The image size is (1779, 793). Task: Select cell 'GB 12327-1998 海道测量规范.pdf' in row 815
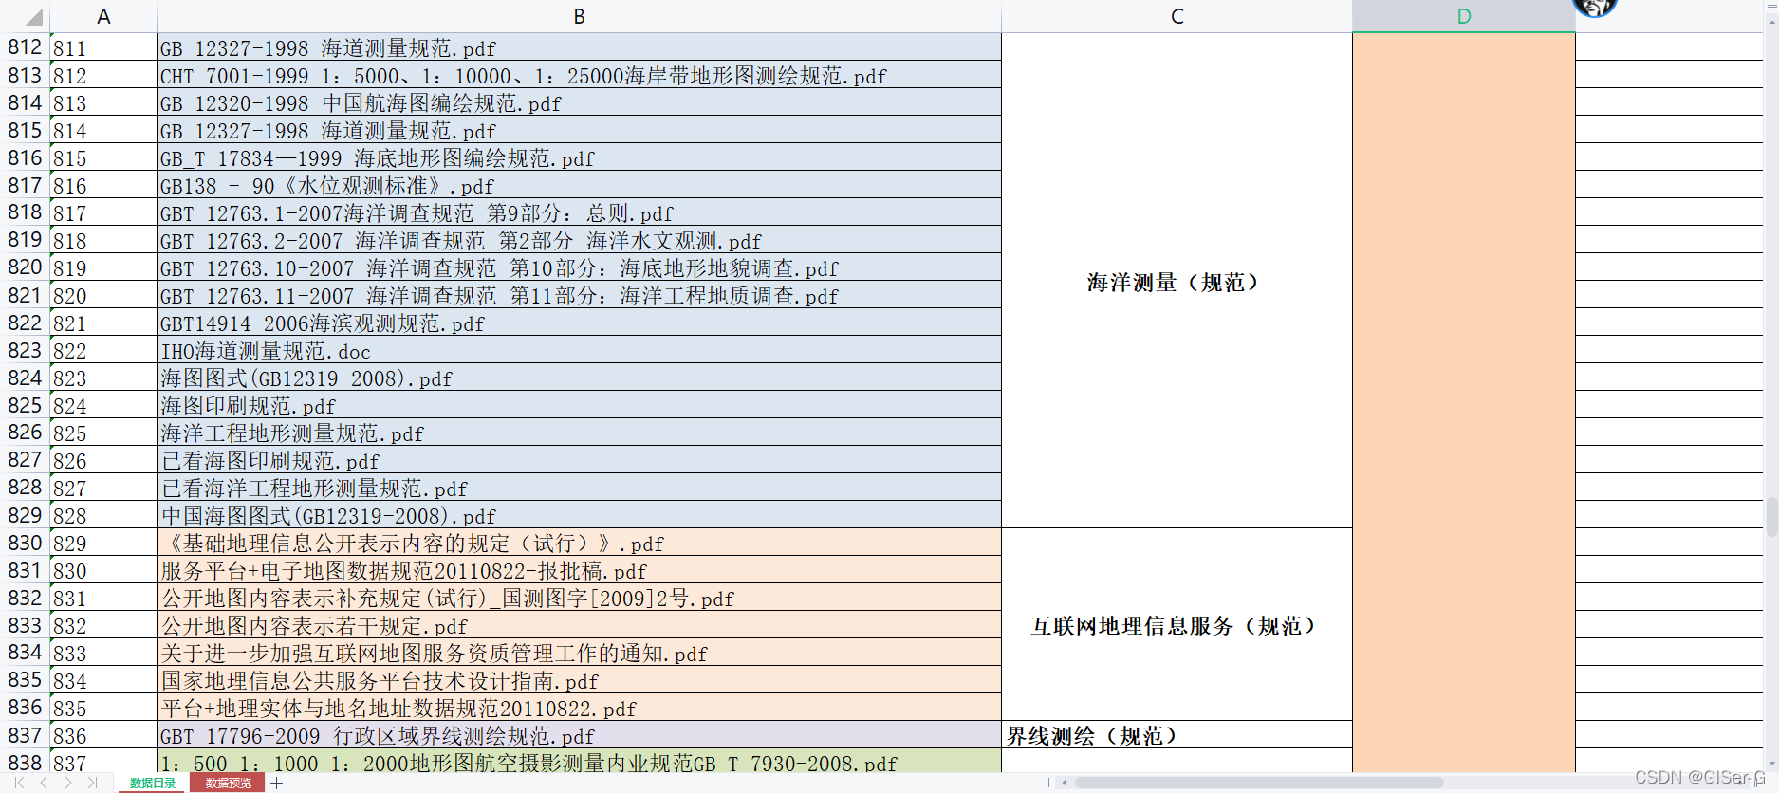(x=579, y=130)
